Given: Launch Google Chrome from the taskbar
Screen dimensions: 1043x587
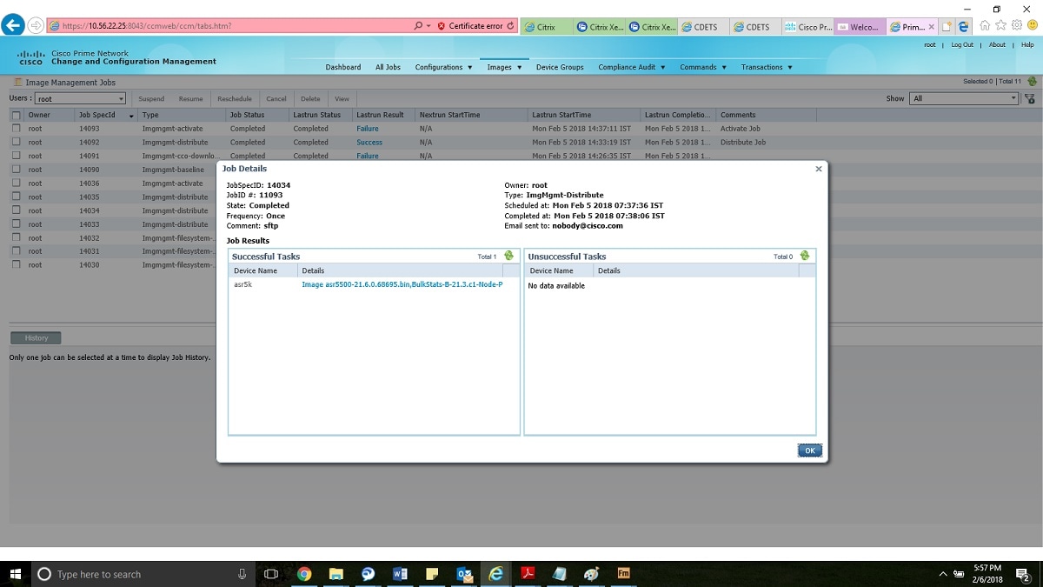Looking at the screenshot, I should [x=304, y=574].
